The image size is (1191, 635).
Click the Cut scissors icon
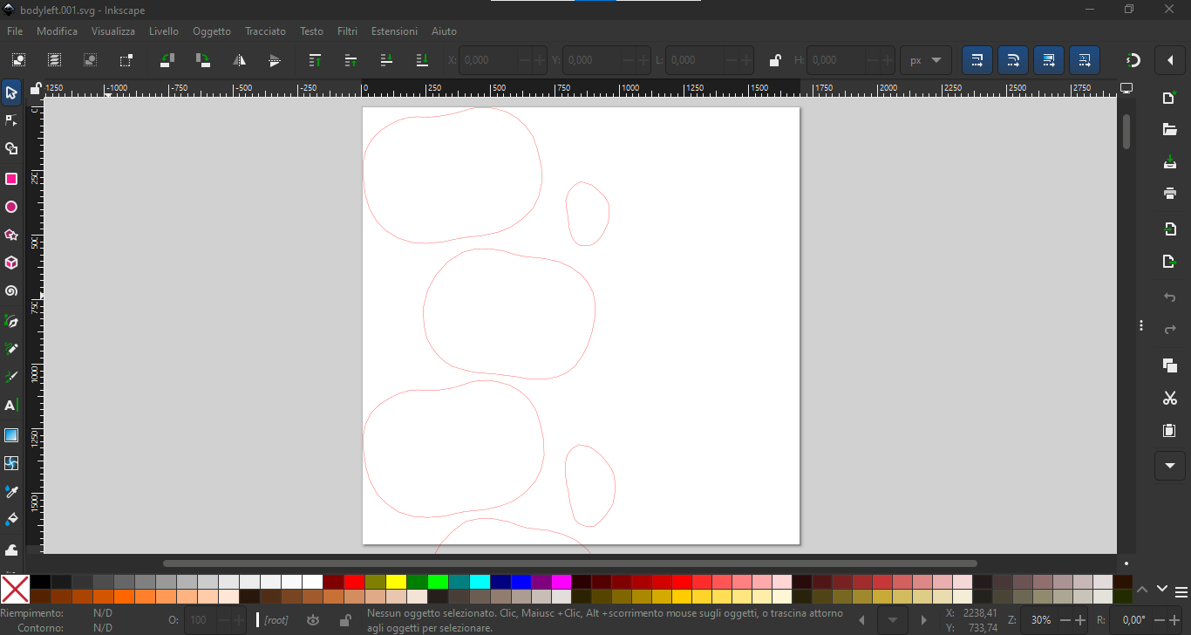pyautogui.click(x=1170, y=399)
